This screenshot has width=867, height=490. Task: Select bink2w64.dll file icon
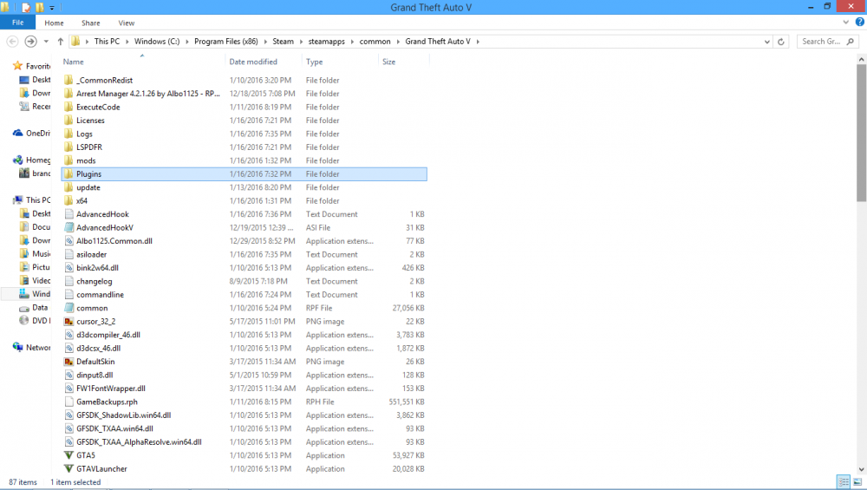tap(68, 268)
